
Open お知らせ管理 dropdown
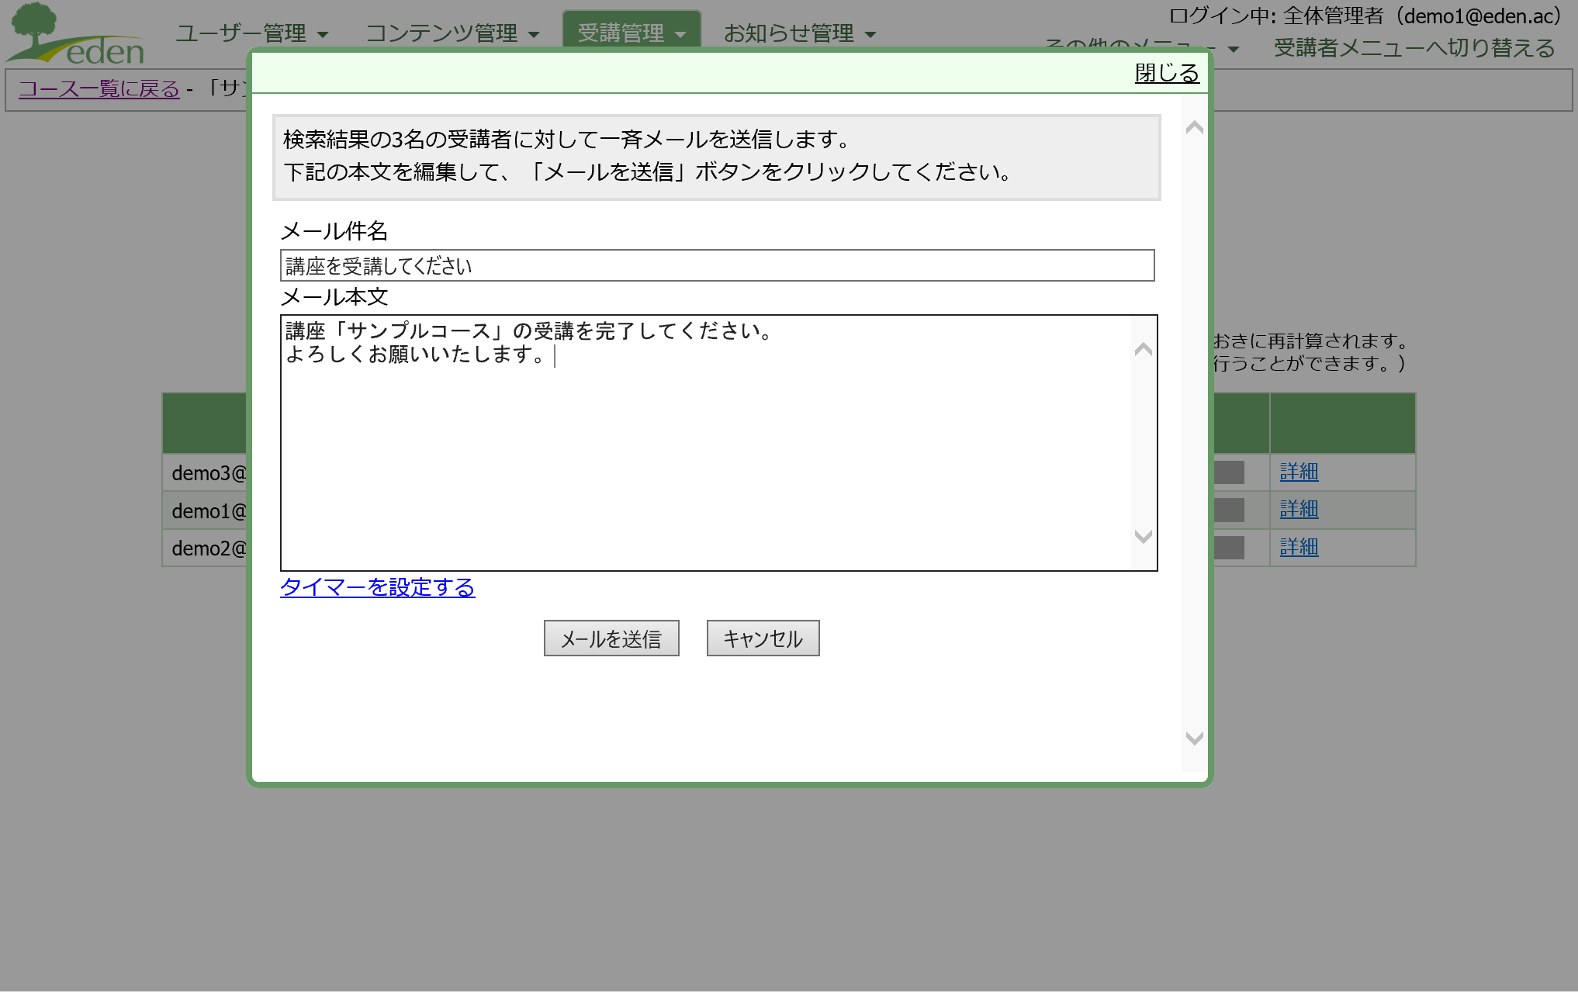tap(799, 33)
